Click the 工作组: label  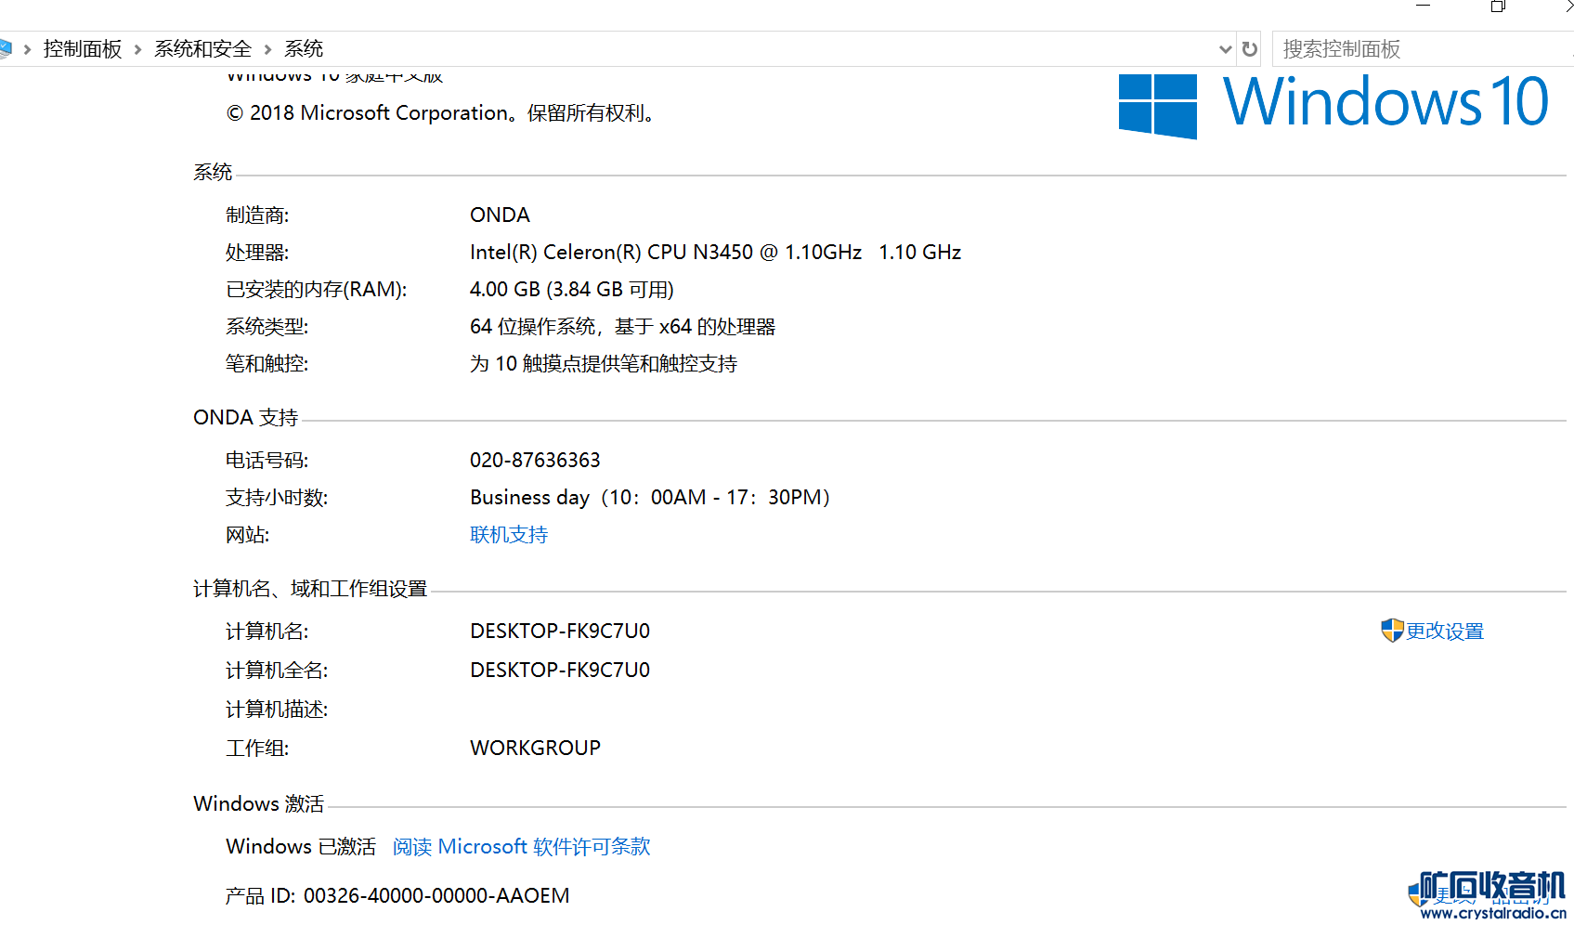257,749
